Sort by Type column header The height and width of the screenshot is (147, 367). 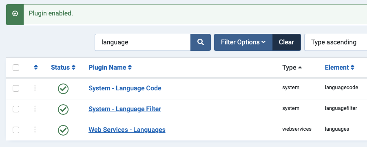coord(292,68)
